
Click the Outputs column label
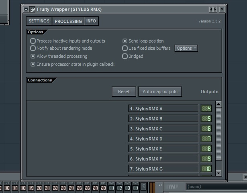click(x=209, y=91)
